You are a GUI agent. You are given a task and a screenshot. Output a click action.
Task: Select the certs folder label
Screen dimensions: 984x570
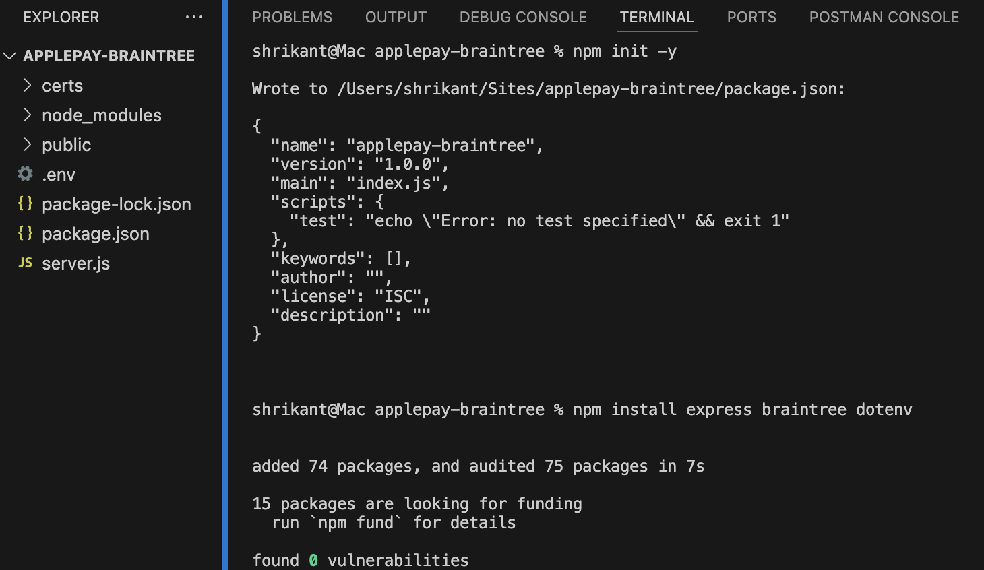[62, 86]
